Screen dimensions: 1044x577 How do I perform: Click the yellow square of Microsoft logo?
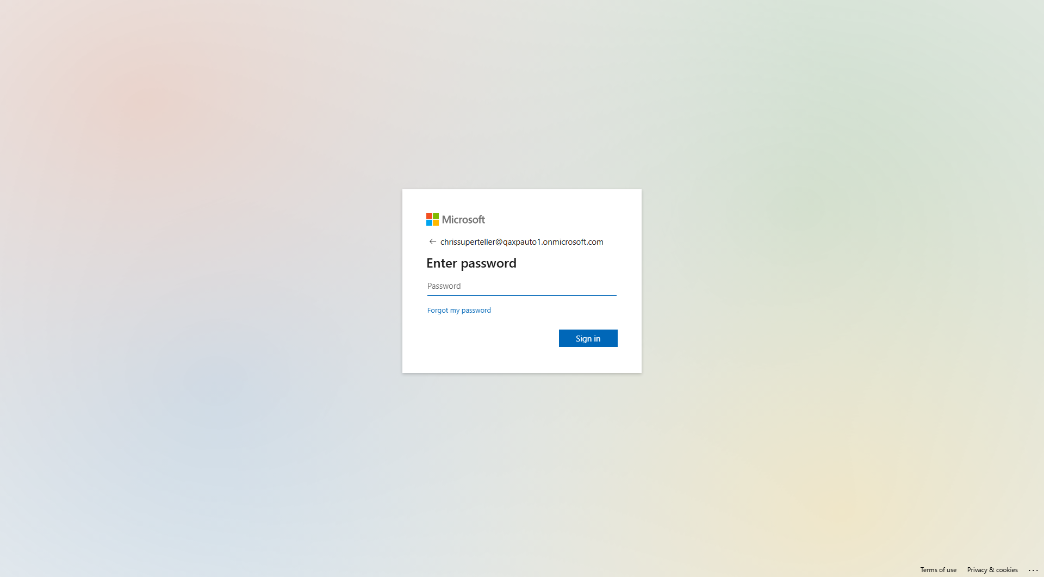pyautogui.click(x=436, y=223)
